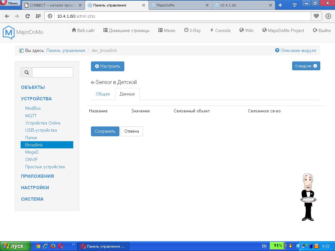Click the MajorDoMo logo icon
This screenshot has height=251, width=335.
(9, 32)
